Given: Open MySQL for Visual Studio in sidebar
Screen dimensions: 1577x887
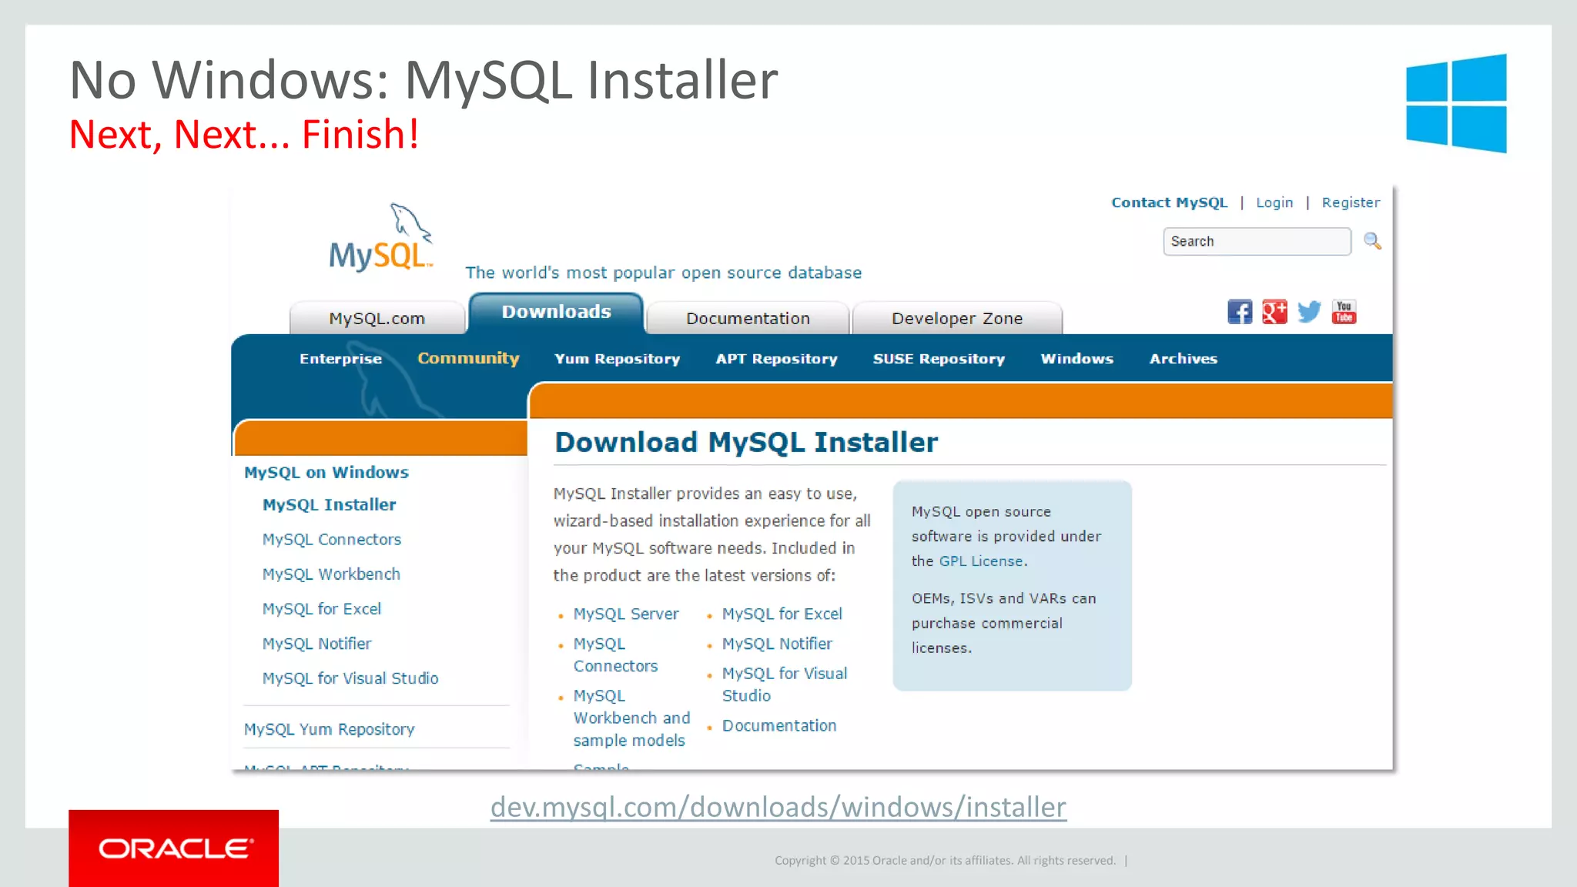Looking at the screenshot, I should [x=350, y=678].
